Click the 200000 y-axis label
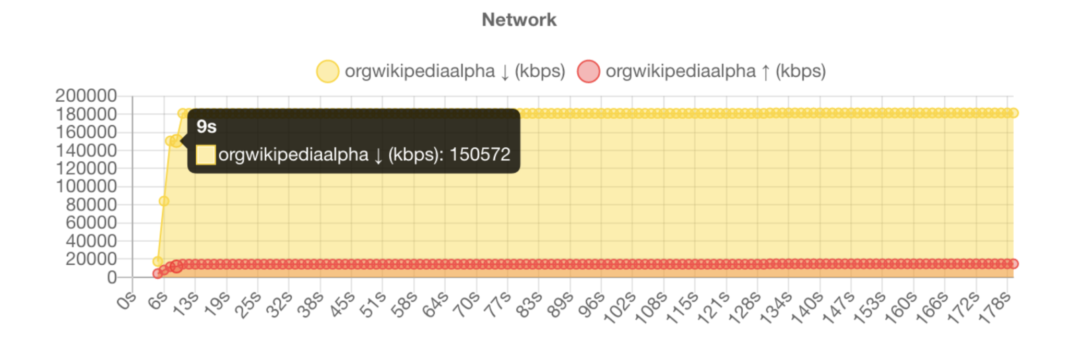The width and height of the screenshot is (1069, 355). point(86,96)
